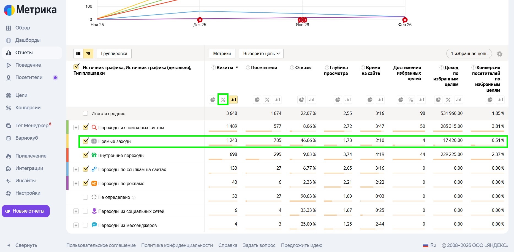Image resolution: width=514 pixels, height=252 pixels.
Task: Select pie chart icon under Визиты column
Action: [213, 100]
